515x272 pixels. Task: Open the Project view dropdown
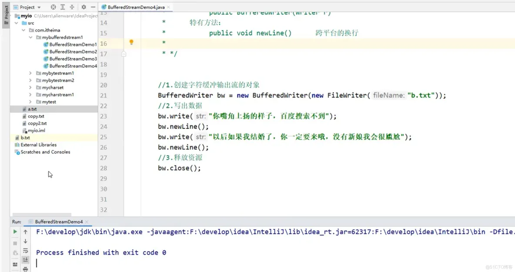pos(39,7)
